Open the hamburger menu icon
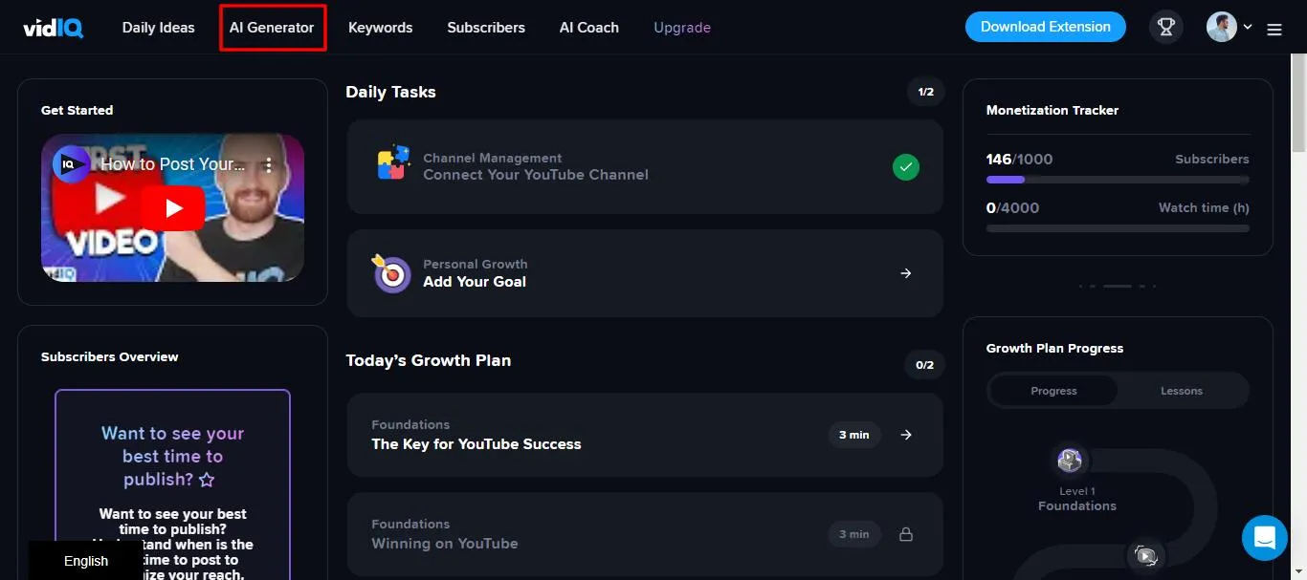Image resolution: width=1307 pixels, height=580 pixels. pos(1274,30)
